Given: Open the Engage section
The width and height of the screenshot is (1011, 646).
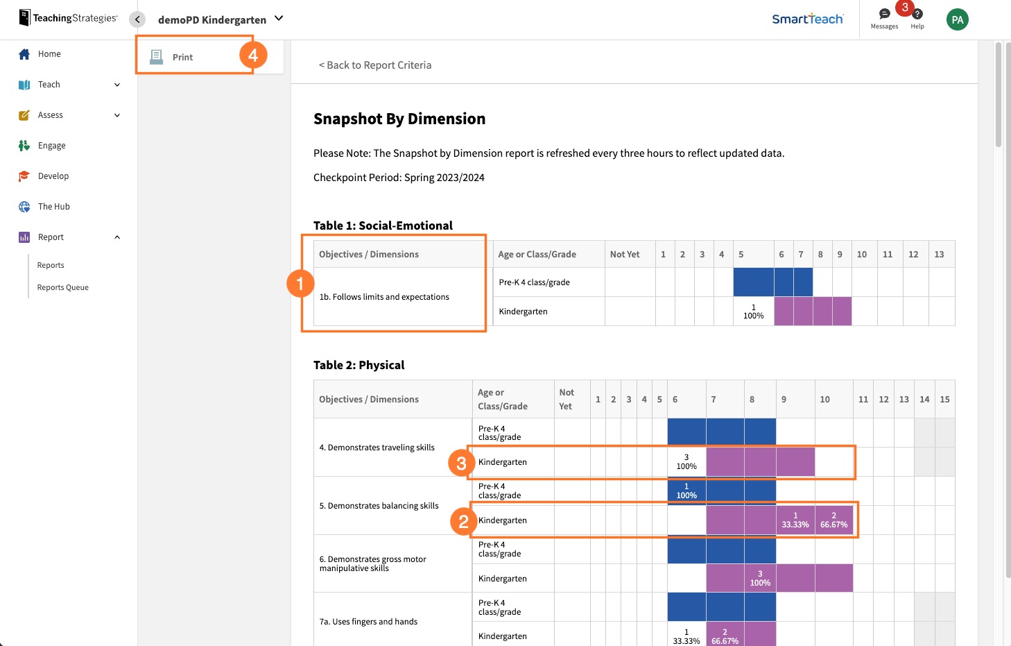Looking at the screenshot, I should (23, 145).
